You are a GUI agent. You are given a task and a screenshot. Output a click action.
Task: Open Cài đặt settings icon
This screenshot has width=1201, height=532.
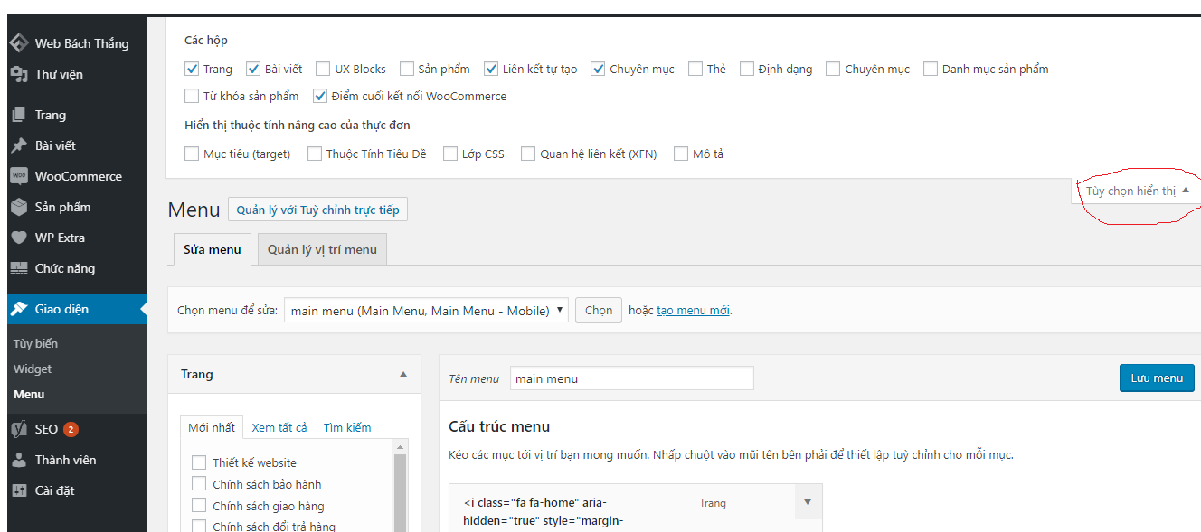click(x=18, y=490)
